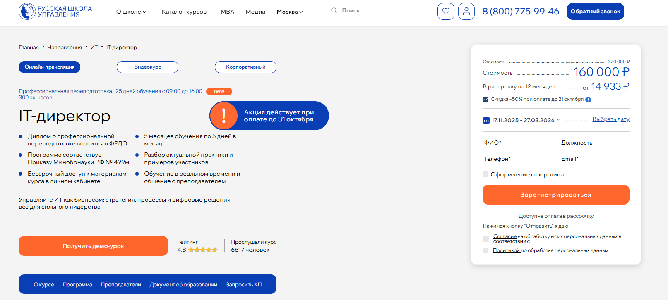
Task: Expand the О школе menu
Action: click(x=131, y=12)
